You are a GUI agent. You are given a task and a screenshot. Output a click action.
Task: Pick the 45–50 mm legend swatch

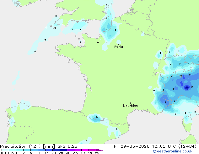92,150
